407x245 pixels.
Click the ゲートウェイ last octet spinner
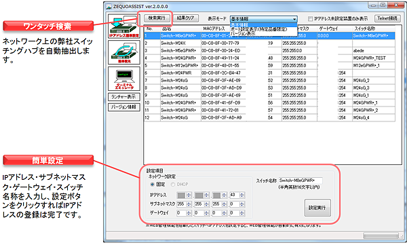coord(241,213)
